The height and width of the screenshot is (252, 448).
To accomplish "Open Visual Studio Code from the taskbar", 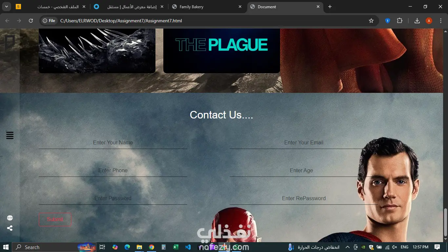I will pyautogui.click(x=188, y=247).
